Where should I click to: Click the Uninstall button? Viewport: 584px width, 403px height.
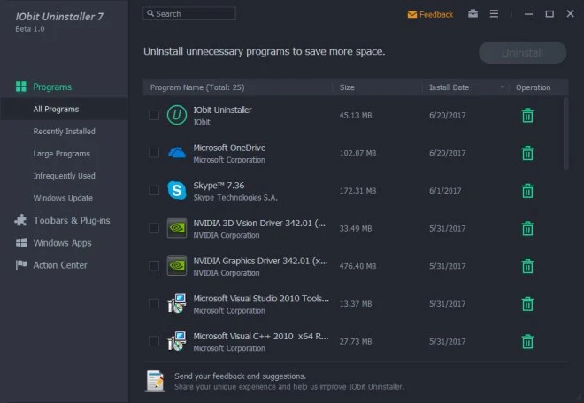tap(523, 52)
